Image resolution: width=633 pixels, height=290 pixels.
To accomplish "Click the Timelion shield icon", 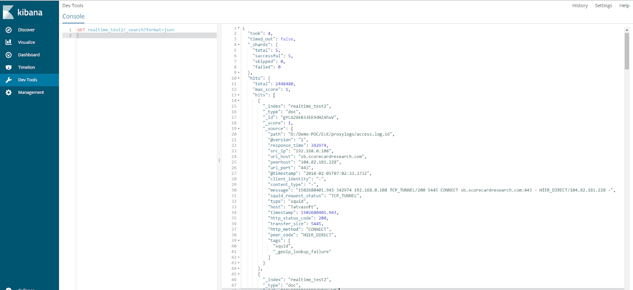I will click(9, 67).
